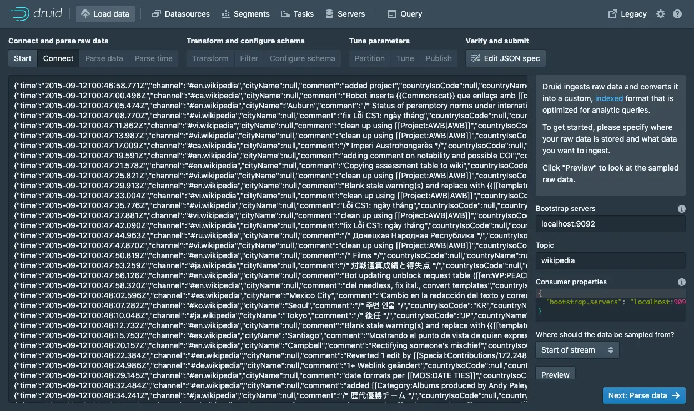694x411 pixels.
Task: Select the Parse data step
Action: [x=104, y=58]
